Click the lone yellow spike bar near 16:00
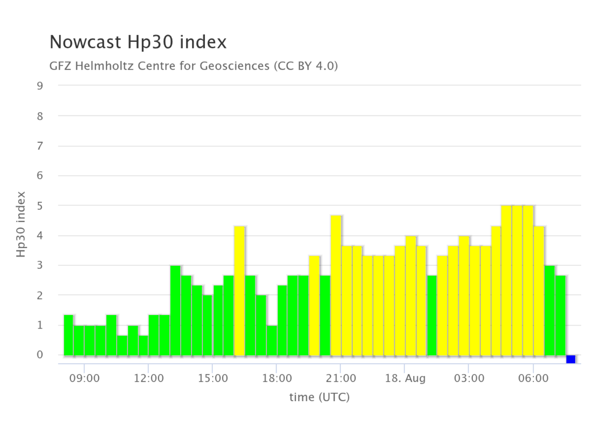The width and height of the screenshot is (591, 443). click(x=240, y=291)
